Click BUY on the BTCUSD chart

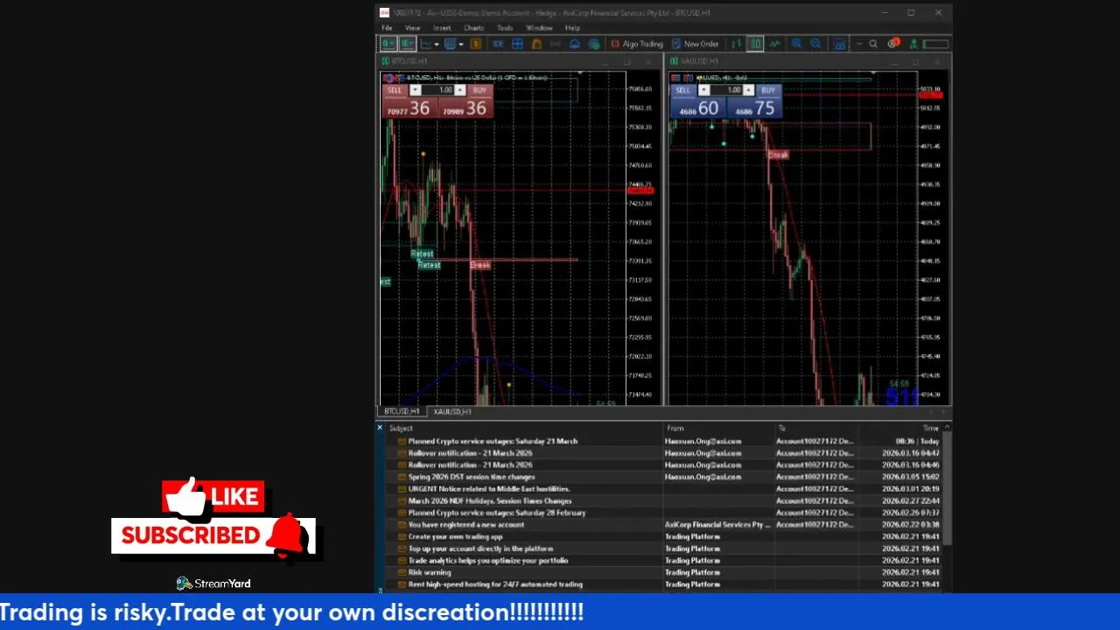479,90
